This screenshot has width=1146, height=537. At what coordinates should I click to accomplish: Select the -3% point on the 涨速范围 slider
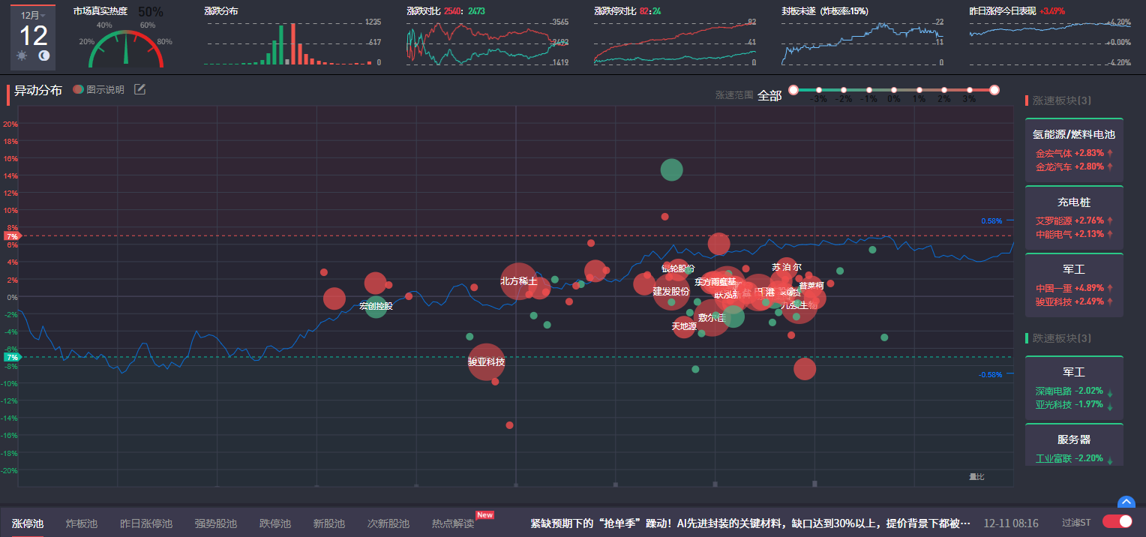click(x=819, y=90)
